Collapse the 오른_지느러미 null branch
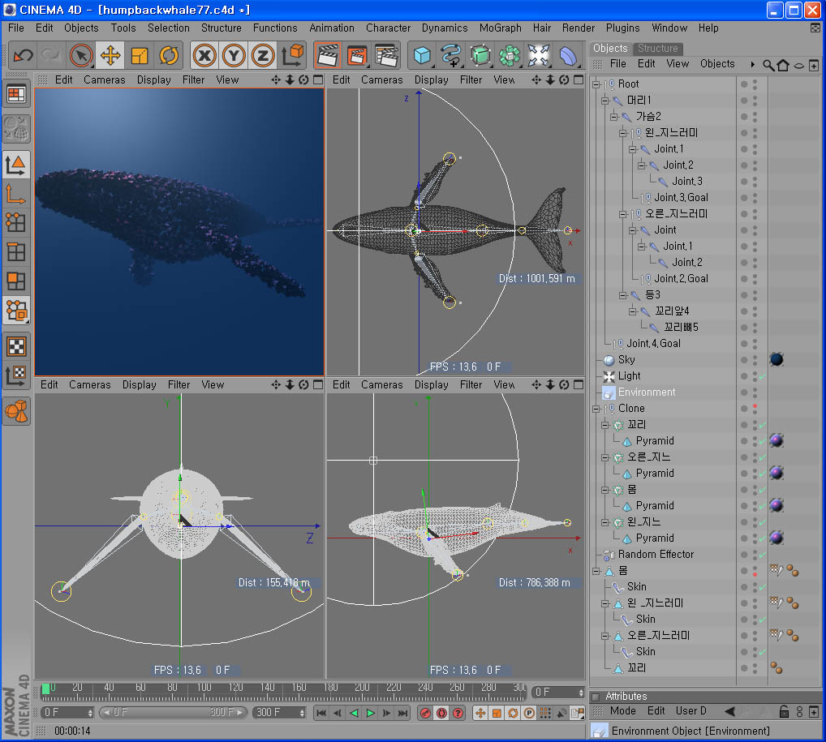The image size is (826, 742). click(623, 214)
